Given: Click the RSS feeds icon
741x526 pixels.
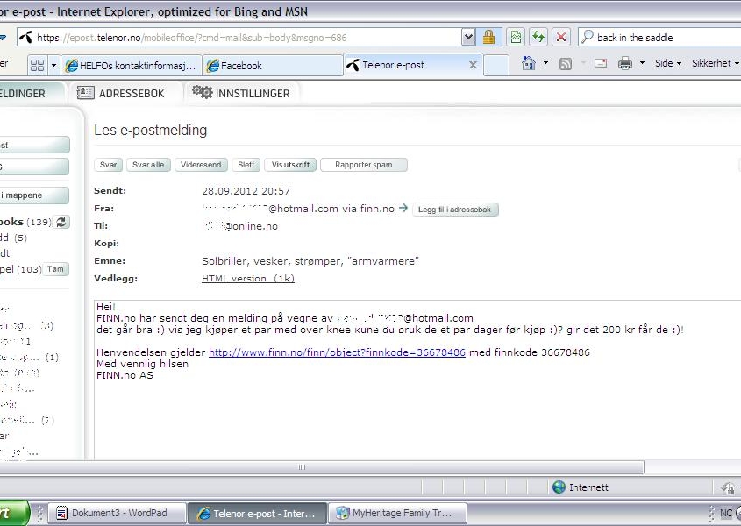Looking at the screenshot, I should (566, 63).
